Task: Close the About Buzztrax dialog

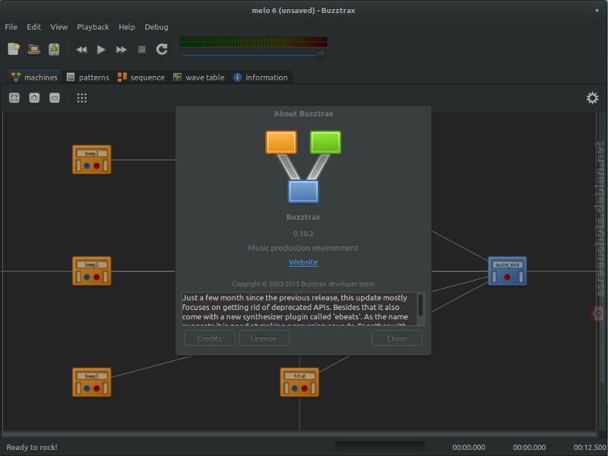Action: (x=397, y=337)
